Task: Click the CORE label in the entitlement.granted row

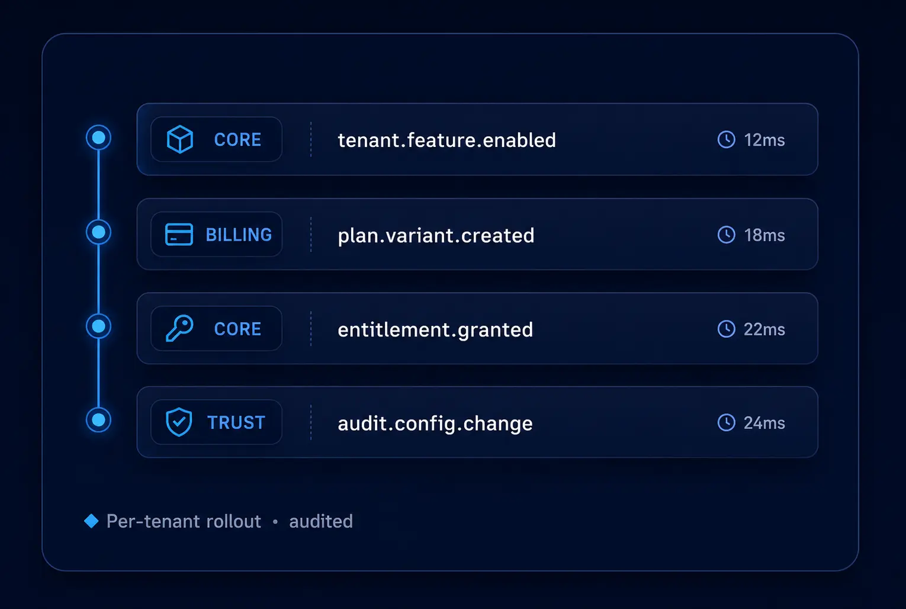Action: click(237, 329)
